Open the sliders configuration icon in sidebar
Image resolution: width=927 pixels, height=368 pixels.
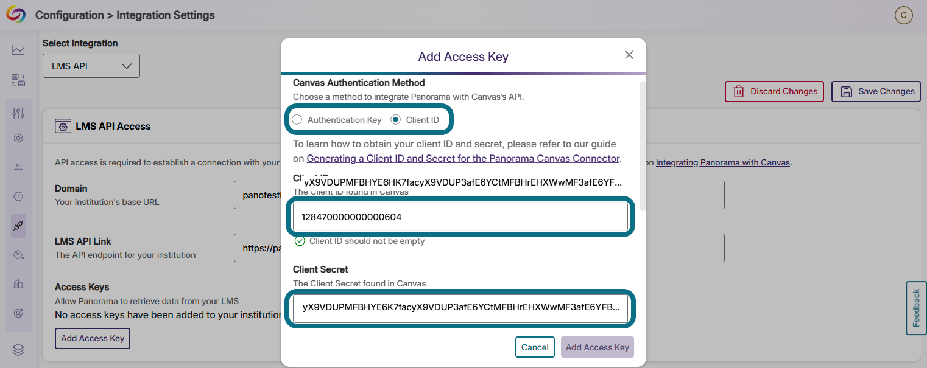[18, 113]
